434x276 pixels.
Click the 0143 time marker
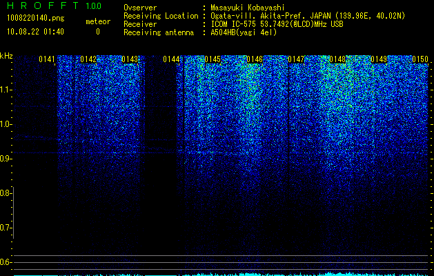[130, 59]
